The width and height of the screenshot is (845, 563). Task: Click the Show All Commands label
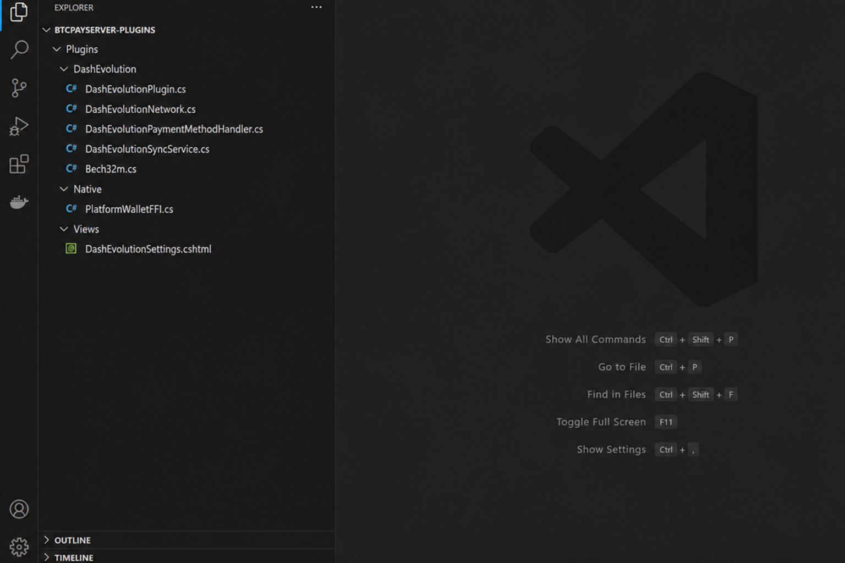pos(595,339)
